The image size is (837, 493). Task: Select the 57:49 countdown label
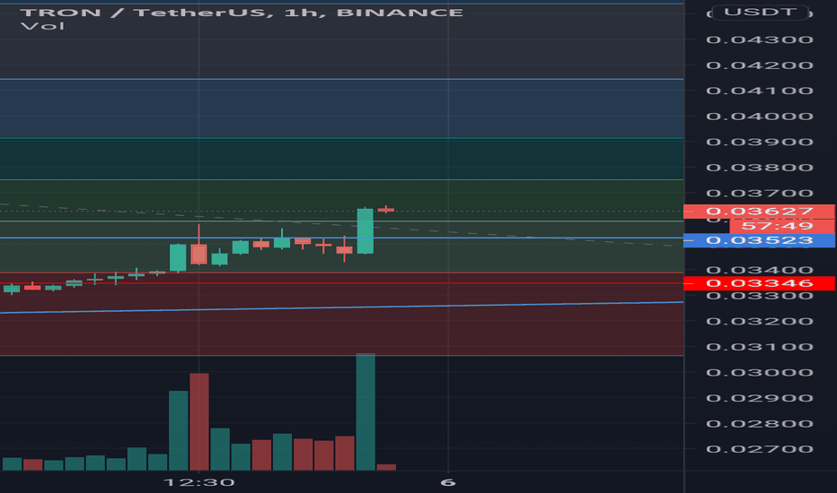click(x=781, y=226)
